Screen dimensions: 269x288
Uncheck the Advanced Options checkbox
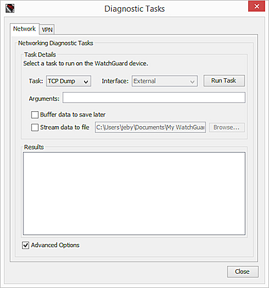(25, 245)
